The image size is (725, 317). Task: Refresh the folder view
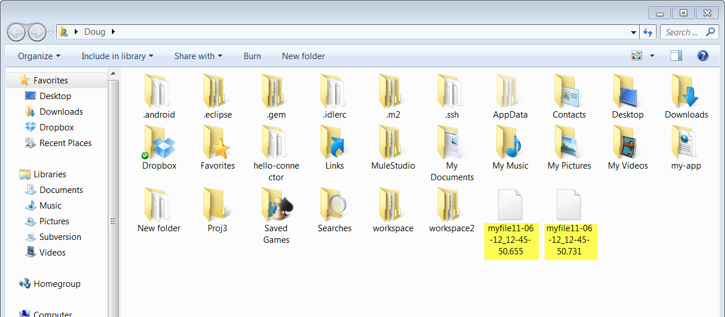click(x=648, y=32)
